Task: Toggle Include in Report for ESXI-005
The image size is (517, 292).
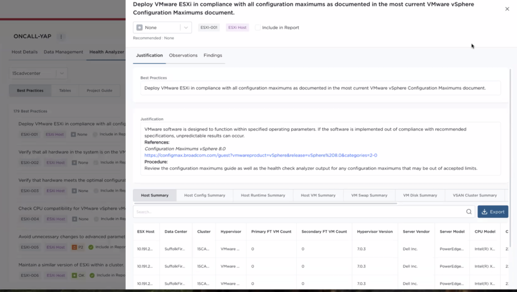Action: click(91, 247)
